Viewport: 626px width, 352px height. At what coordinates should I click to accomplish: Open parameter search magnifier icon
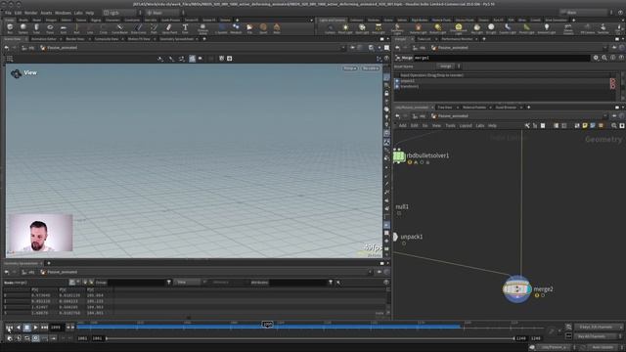tap(604, 58)
